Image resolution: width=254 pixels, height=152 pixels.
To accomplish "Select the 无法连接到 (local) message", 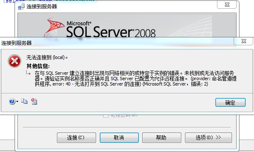I will click(x=47, y=57).
